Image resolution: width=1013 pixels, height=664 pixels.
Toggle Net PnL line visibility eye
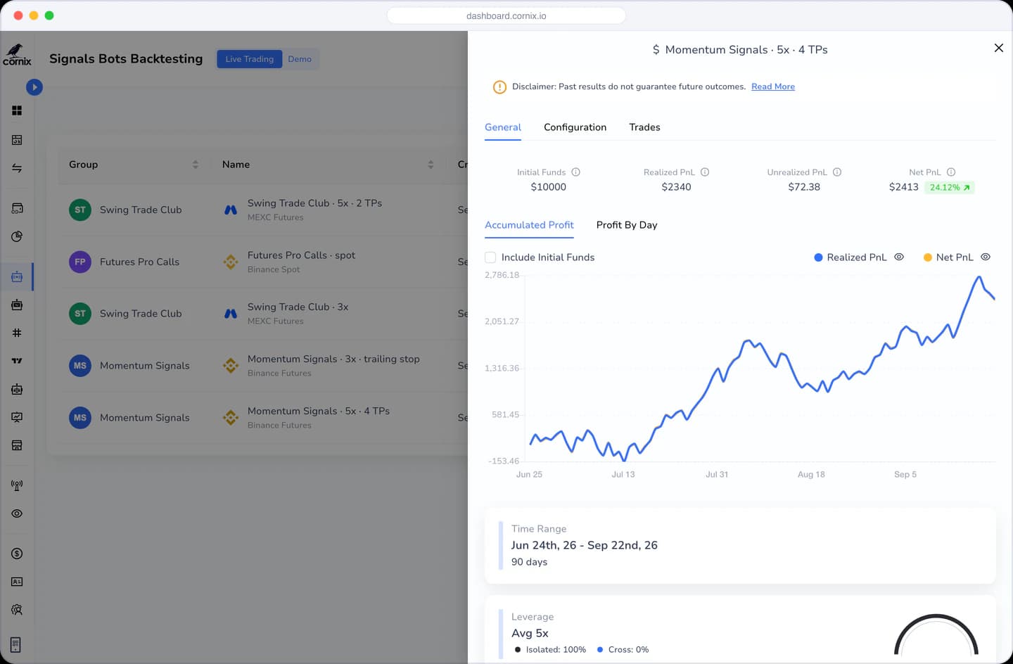(x=986, y=257)
